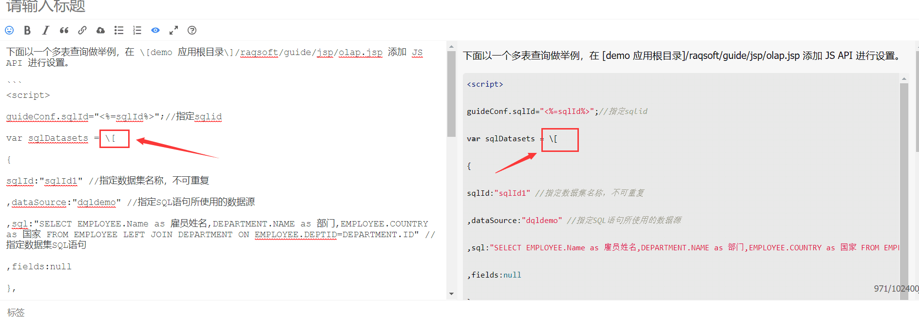The image size is (919, 317).
Task: Click the ,sql:"SELECT line in preview code
Action: [x=683, y=248]
